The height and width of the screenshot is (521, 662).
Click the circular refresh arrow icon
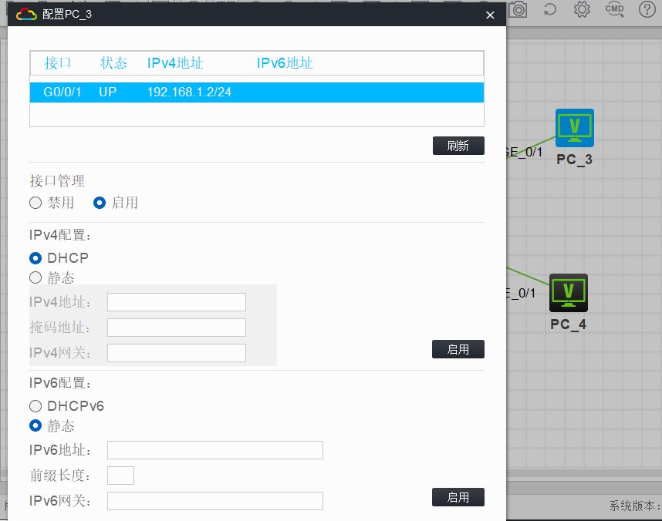(550, 9)
